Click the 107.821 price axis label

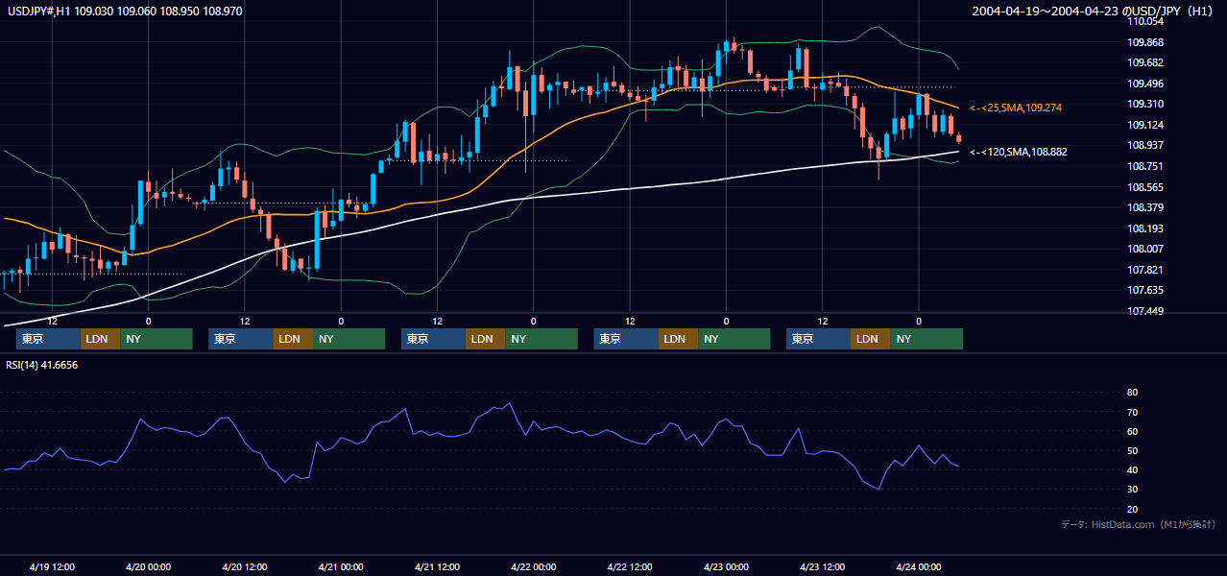1145,270
